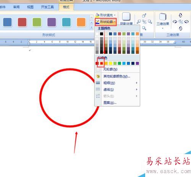The image size is (191, 177).
Task: Choose light blue standard color
Action: (x=124, y=63)
